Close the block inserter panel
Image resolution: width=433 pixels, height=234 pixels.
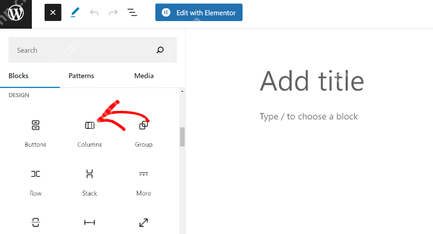pos(53,13)
